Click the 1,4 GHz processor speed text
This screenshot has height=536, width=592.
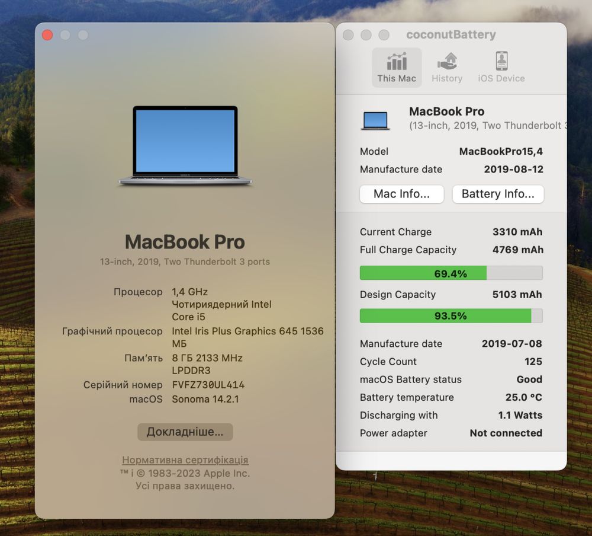pos(190,292)
